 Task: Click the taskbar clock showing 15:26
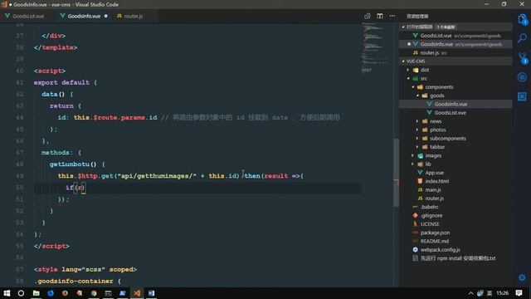pyautogui.click(x=502, y=293)
